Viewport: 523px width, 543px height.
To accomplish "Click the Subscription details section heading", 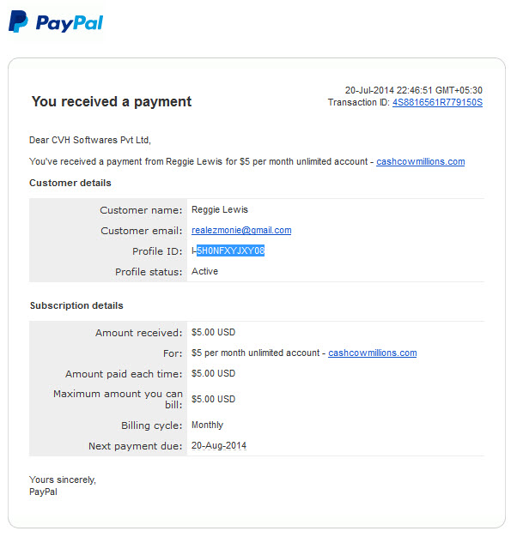I will pyautogui.click(x=76, y=305).
